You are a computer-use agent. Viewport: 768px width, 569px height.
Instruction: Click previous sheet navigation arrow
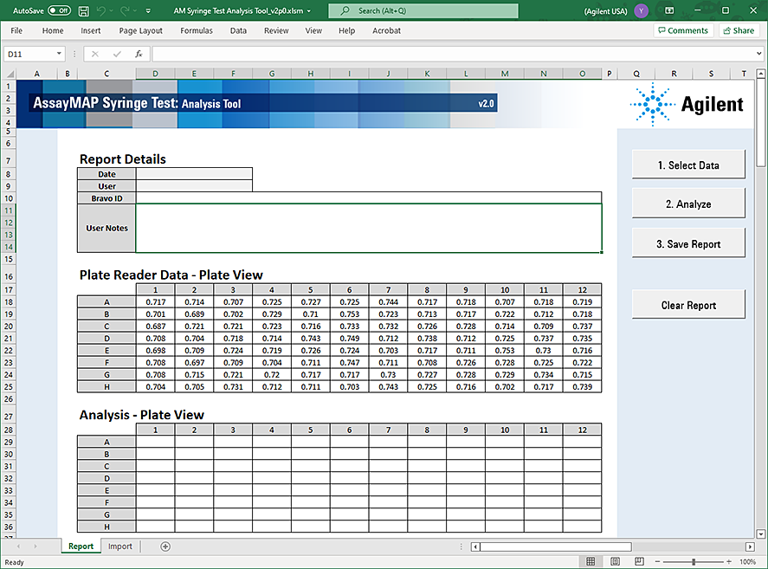point(18,546)
